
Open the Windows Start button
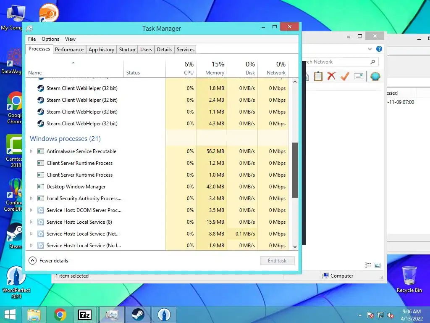10,315
